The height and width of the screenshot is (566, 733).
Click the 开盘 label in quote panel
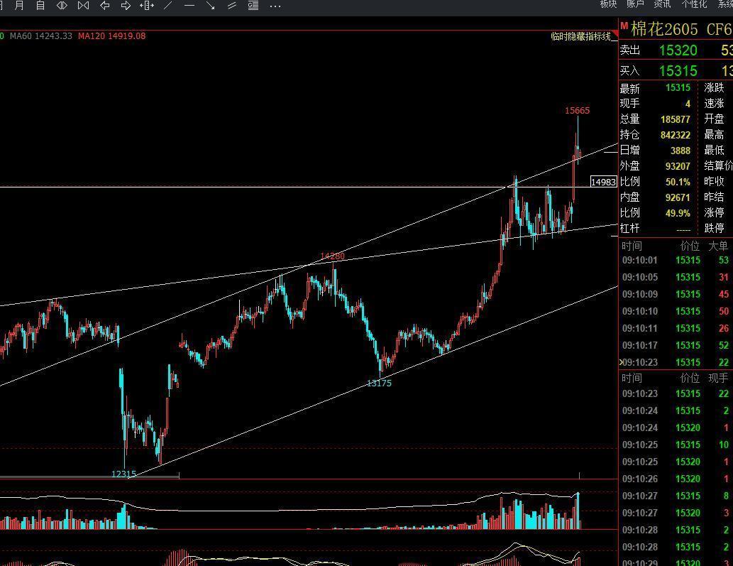coord(715,119)
